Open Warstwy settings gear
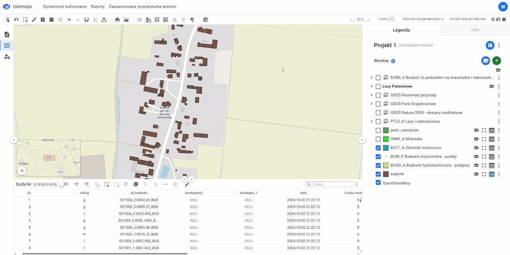The image size is (510, 255). coord(393,61)
